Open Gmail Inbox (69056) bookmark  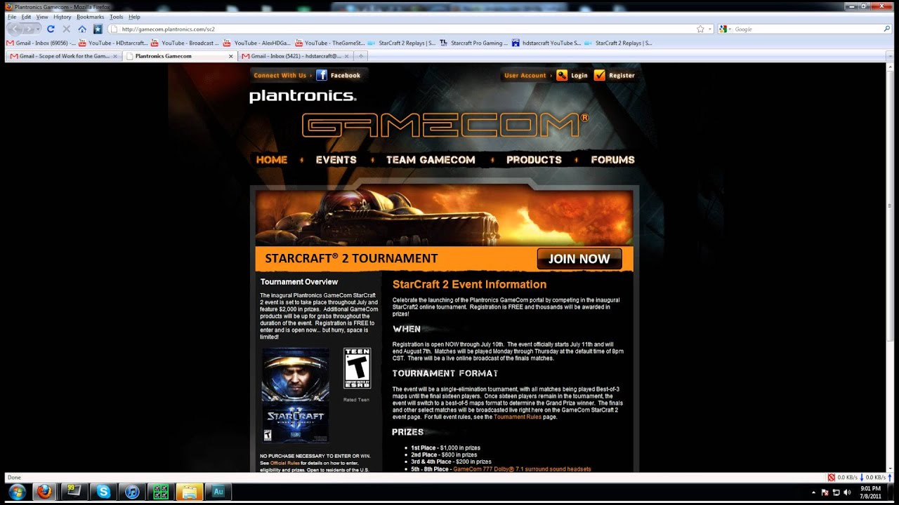coord(42,43)
